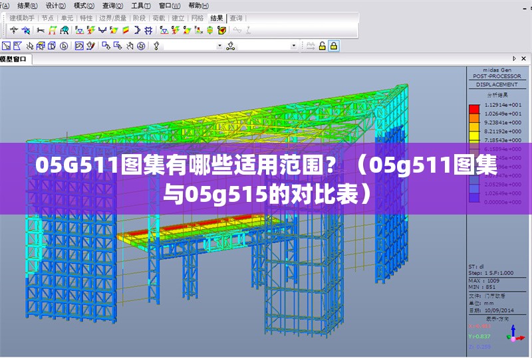
Task: Switch to the 荷载 tab
Action: point(159,19)
